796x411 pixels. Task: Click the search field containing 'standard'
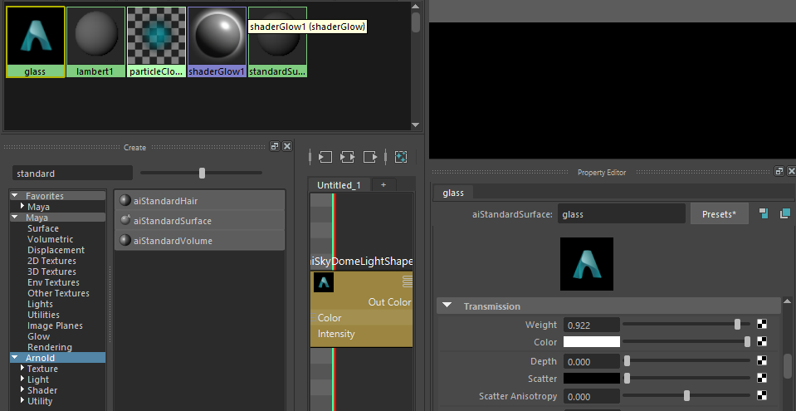(71, 174)
